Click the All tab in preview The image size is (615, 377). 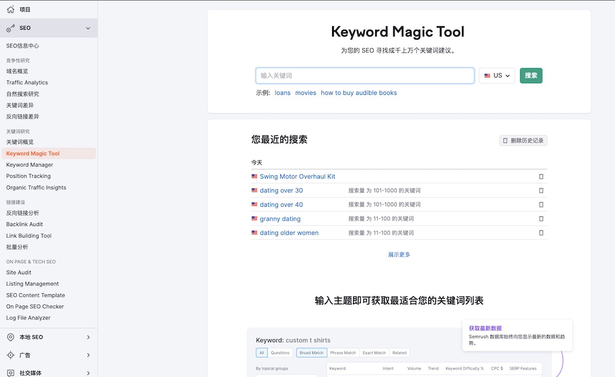[262, 353]
